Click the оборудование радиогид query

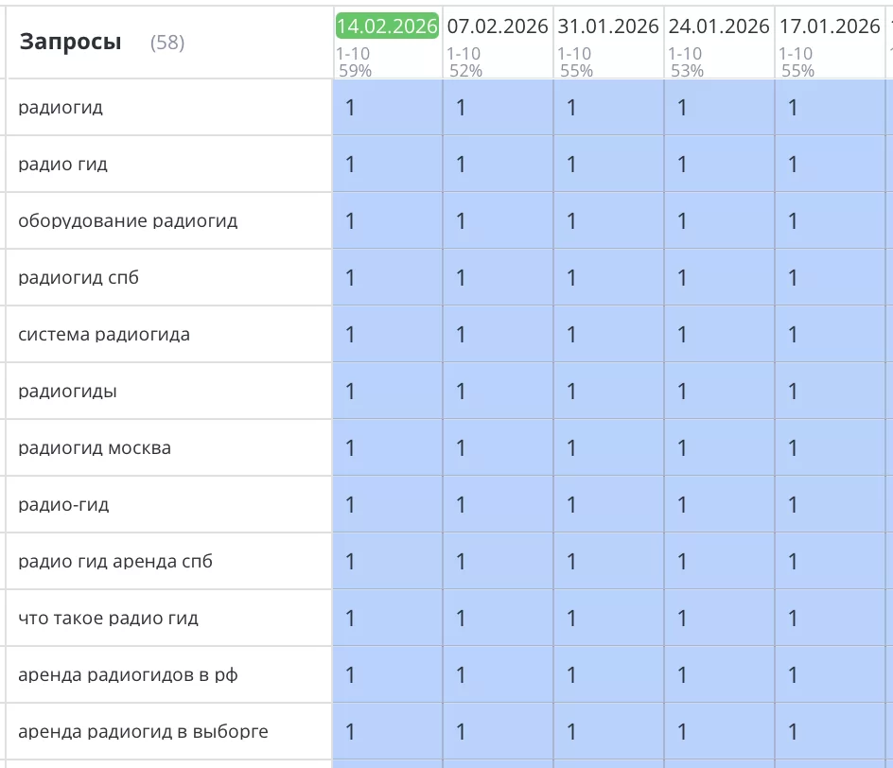(x=128, y=221)
